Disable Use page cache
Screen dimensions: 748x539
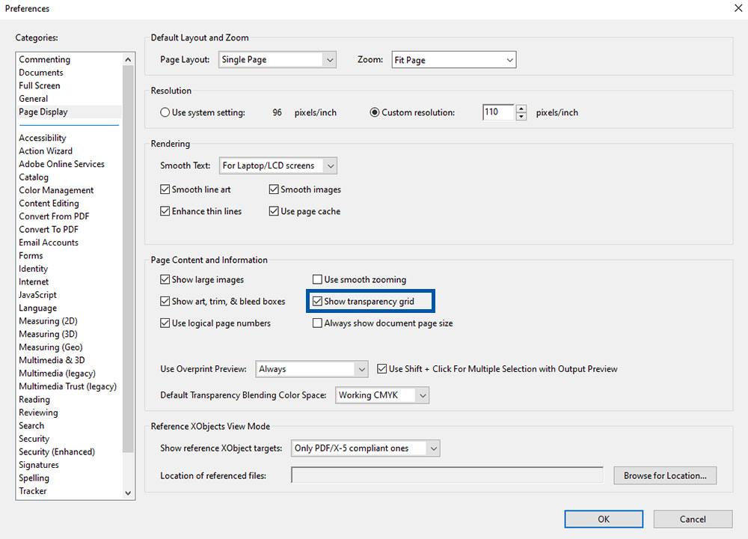pos(274,211)
